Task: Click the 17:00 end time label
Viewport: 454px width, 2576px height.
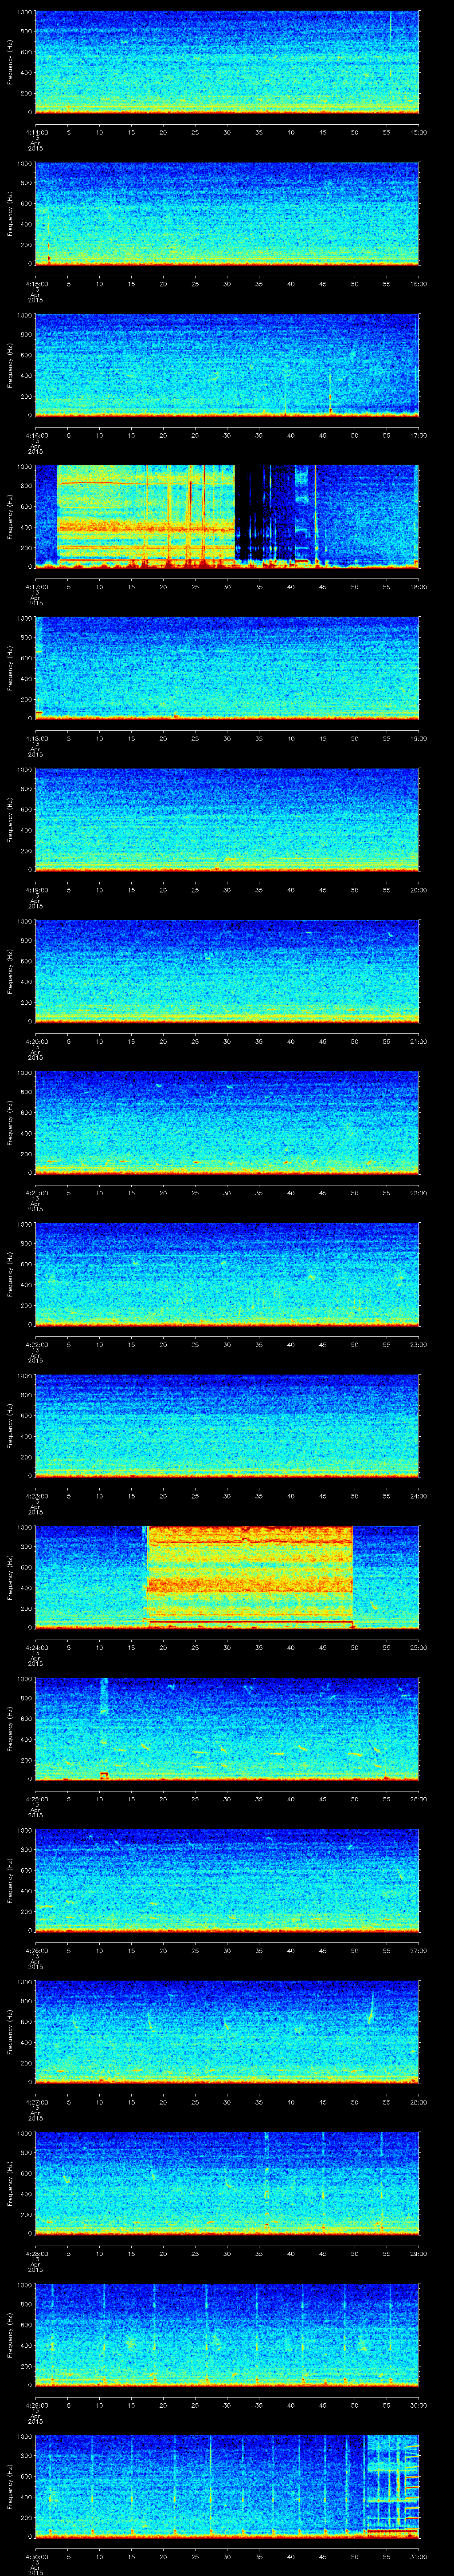Action: [419, 435]
